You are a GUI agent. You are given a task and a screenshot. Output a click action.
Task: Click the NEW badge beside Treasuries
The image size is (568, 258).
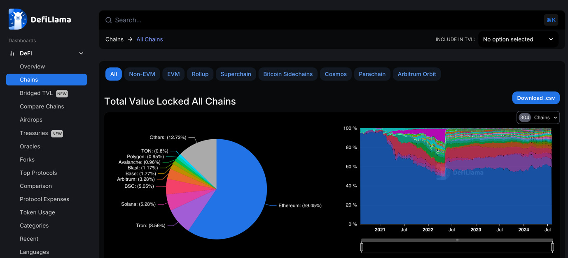(57, 134)
